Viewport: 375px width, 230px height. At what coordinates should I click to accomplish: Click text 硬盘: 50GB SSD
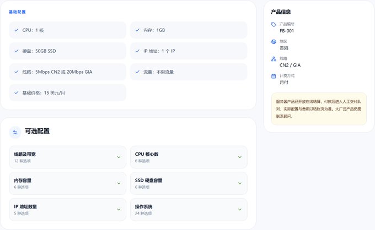(x=39, y=51)
